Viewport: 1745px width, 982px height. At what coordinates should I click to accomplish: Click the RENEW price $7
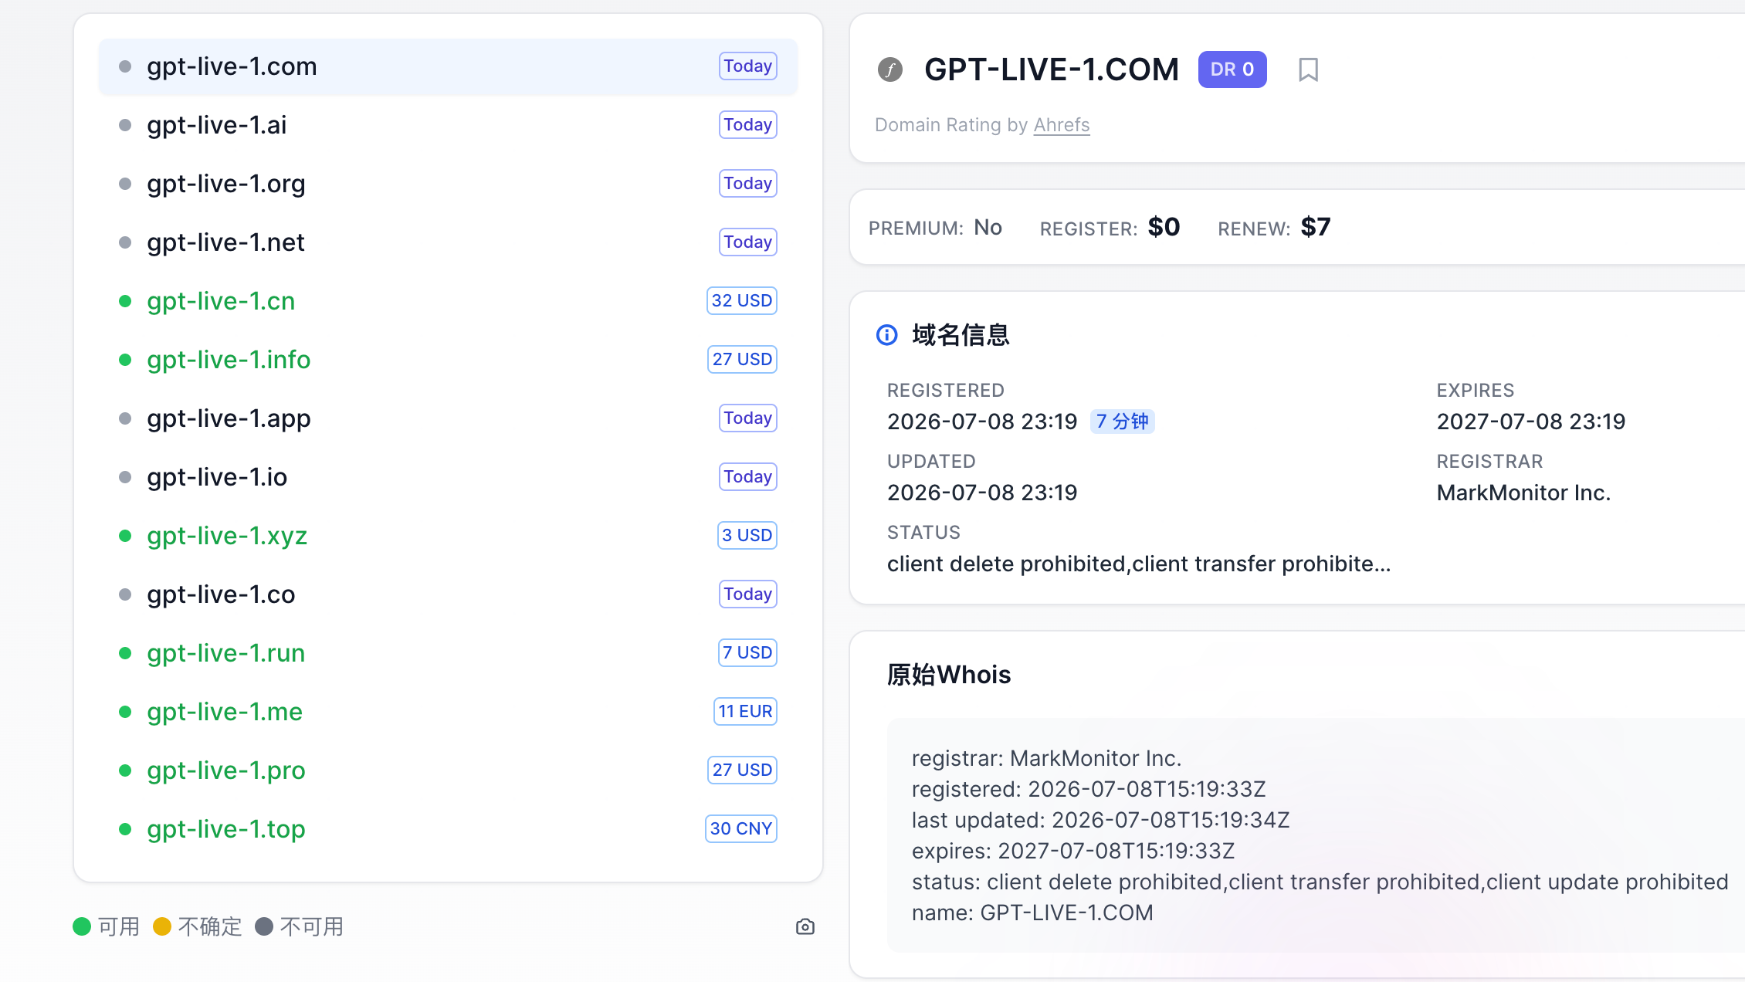[x=1316, y=227]
